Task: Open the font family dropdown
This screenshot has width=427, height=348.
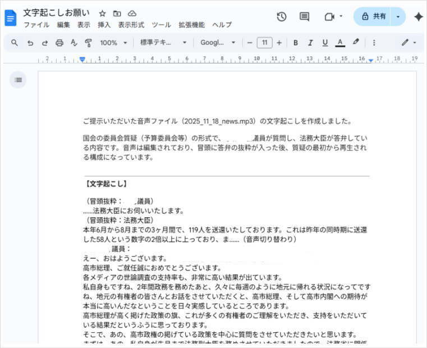Action: coord(218,43)
